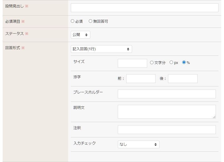Expand the 回答形式 dropdown showing 記入回答(1行)
Image resolution: width=224 pixels, height=162 pixels.
tap(101, 49)
